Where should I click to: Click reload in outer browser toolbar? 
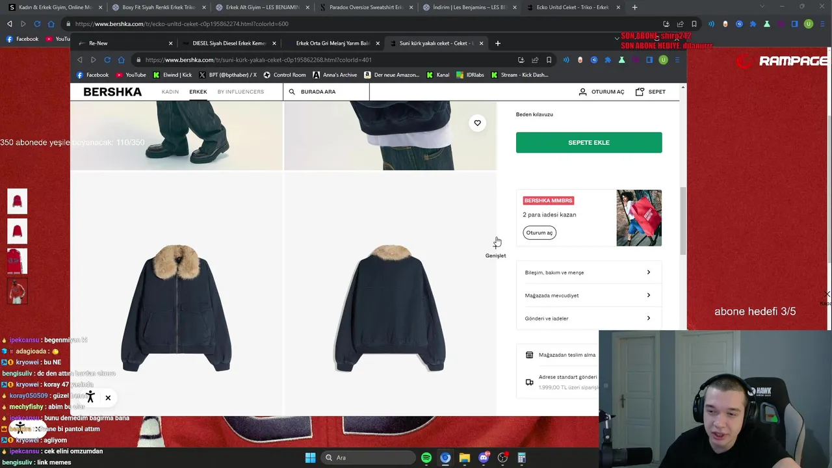(37, 24)
